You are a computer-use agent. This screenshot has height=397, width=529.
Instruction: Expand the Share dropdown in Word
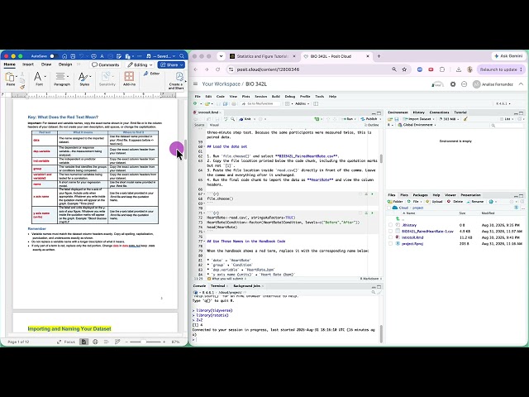point(182,65)
